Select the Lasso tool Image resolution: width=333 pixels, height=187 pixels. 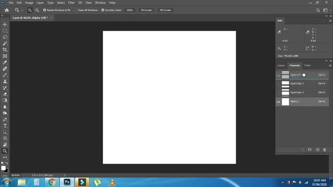5,37
